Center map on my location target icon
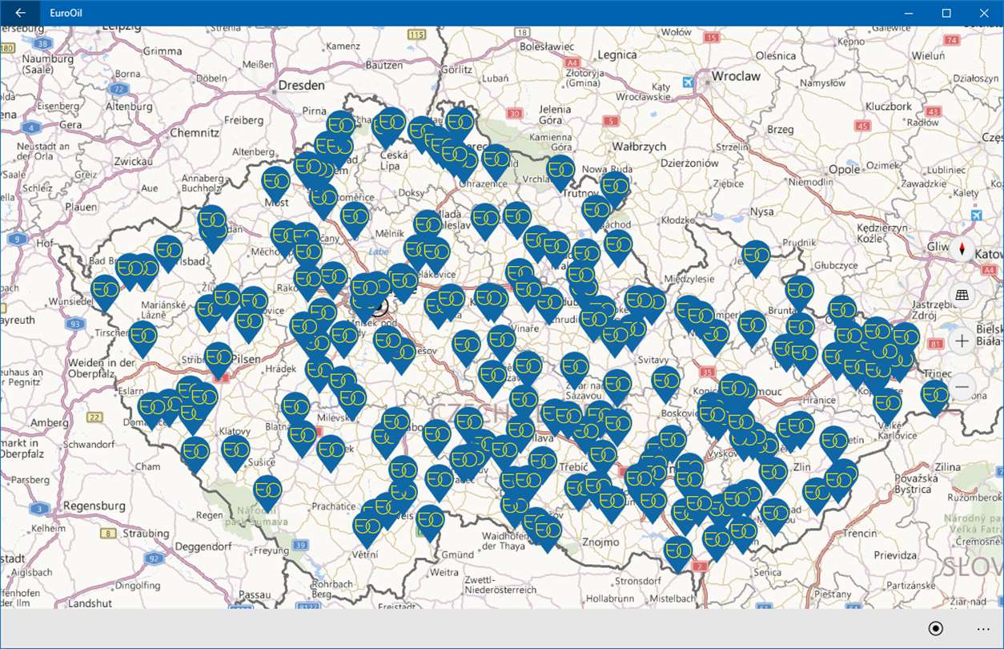Screen dimensions: 1004x649 point(935,628)
